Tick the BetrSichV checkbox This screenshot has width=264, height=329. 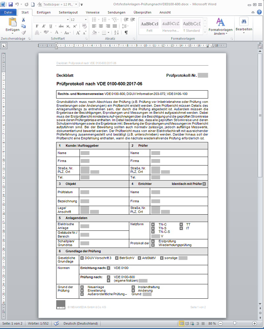pyautogui.click(x=117, y=258)
